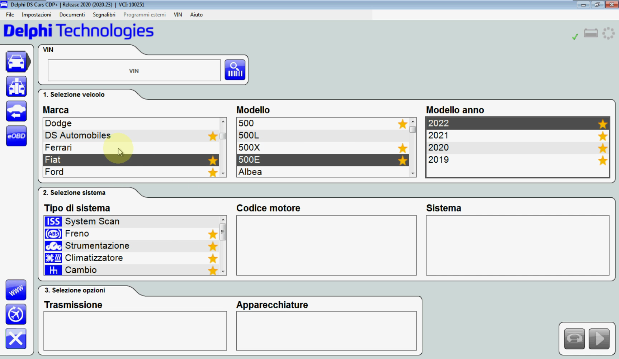
Task: Click the VIN barcode search button
Action: [235, 70]
